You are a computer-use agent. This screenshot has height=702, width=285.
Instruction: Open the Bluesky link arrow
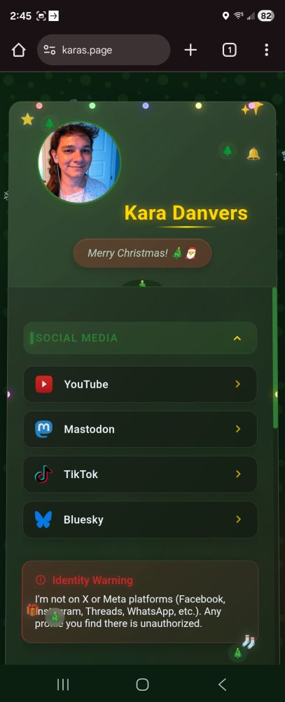[238, 519]
